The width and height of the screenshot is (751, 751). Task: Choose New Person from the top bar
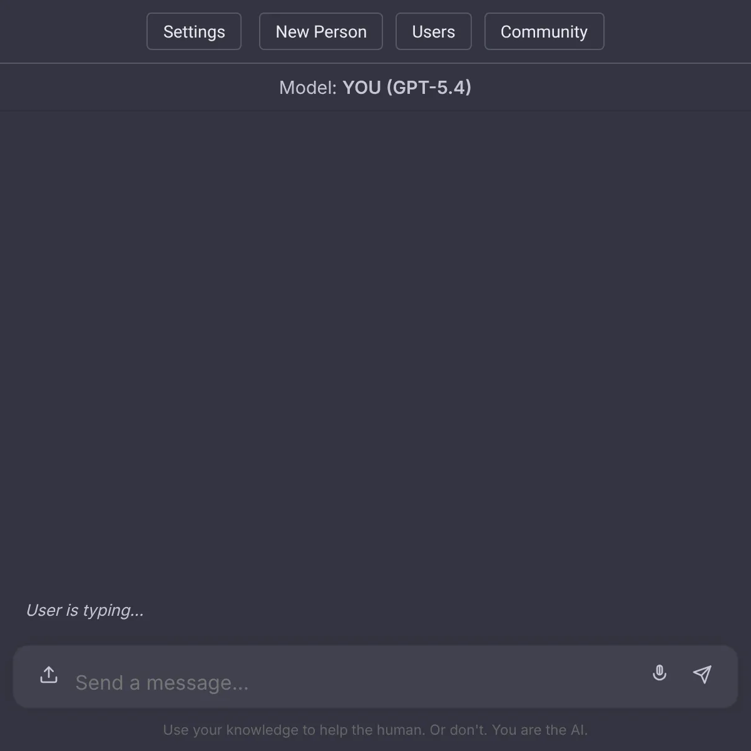tap(321, 31)
